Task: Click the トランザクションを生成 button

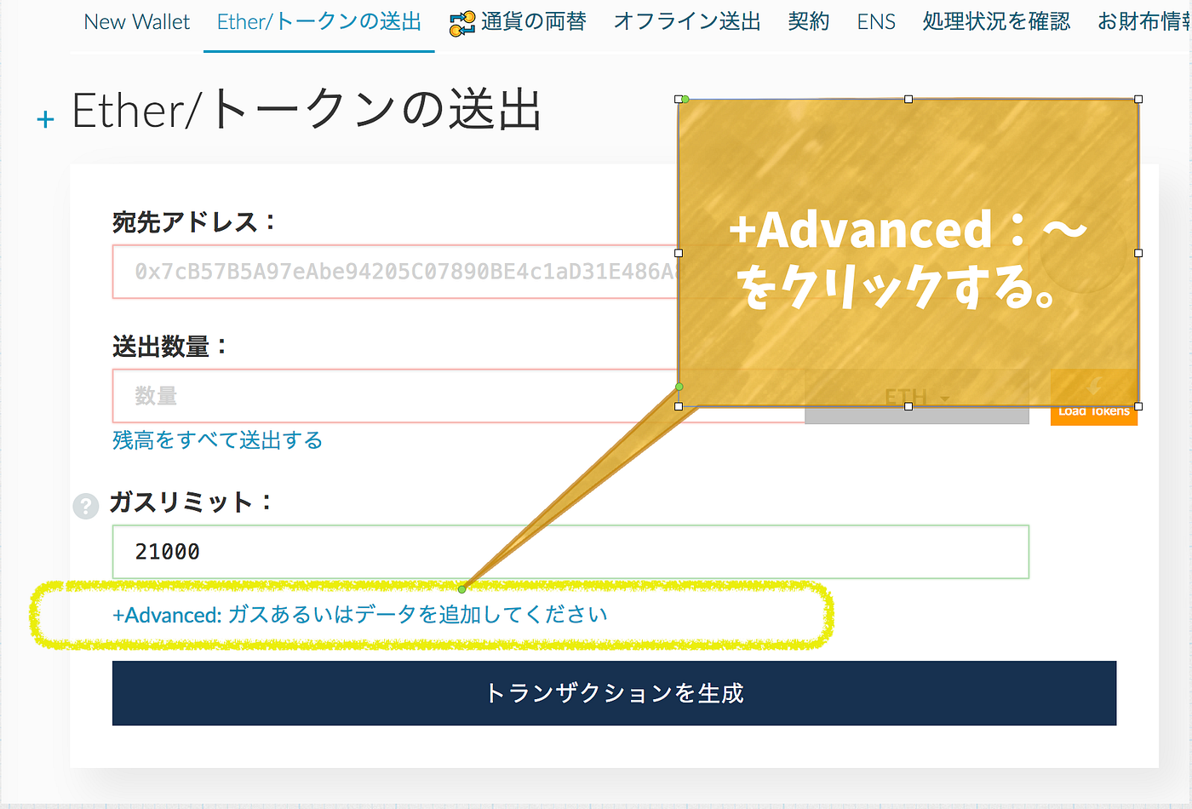Action: coord(614,693)
